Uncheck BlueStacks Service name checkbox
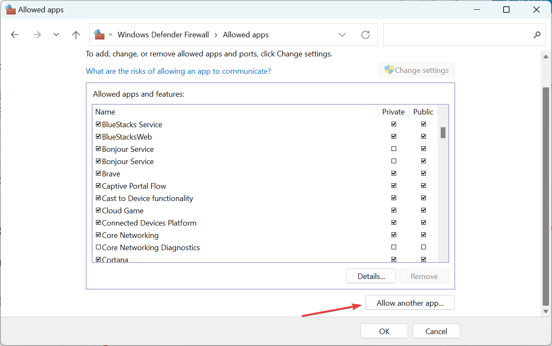Viewport: 552px width, 346px height. point(99,124)
